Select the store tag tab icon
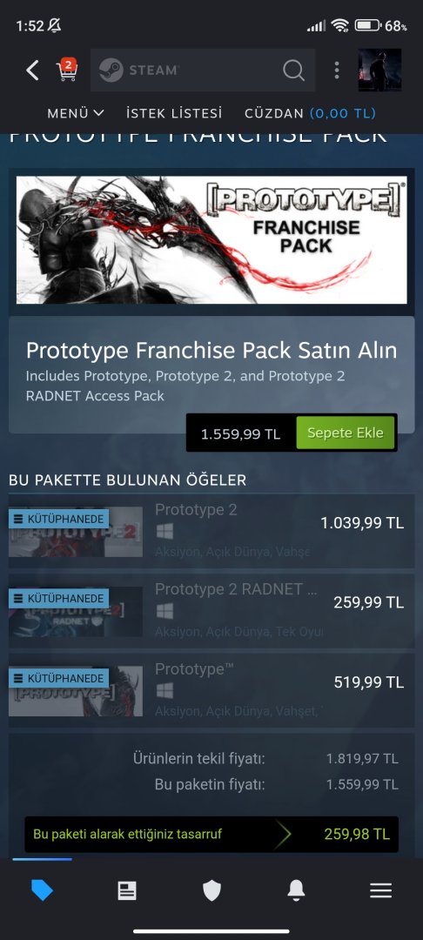 [42, 890]
